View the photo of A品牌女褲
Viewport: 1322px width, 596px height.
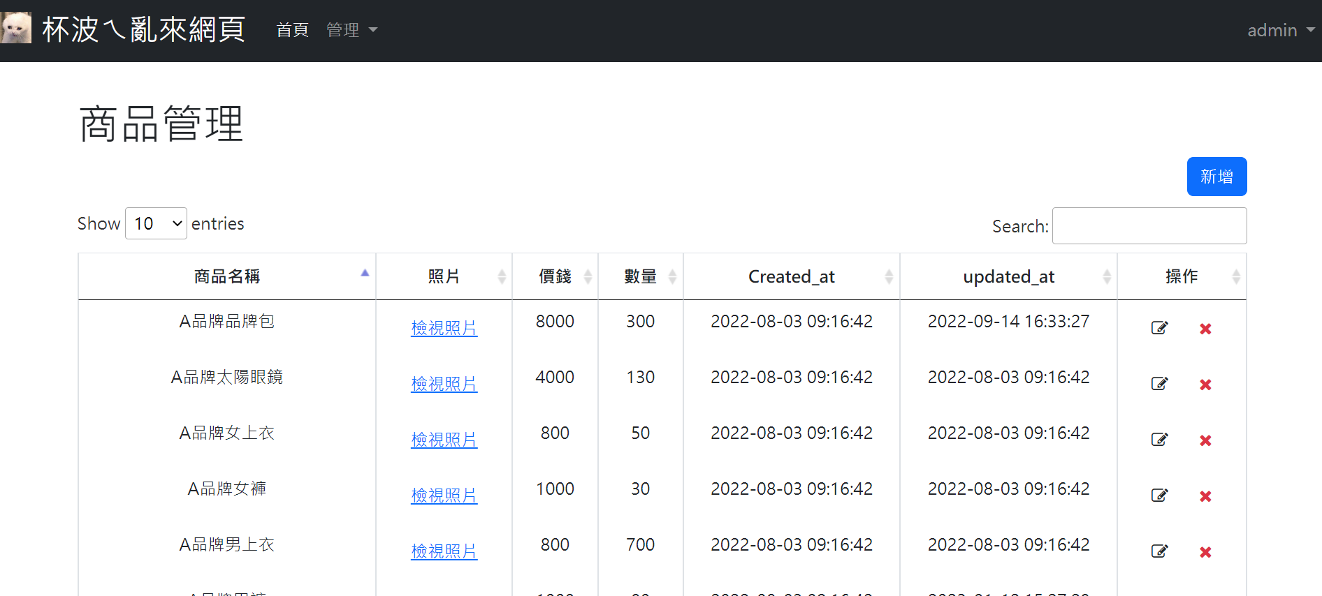click(x=444, y=496)
